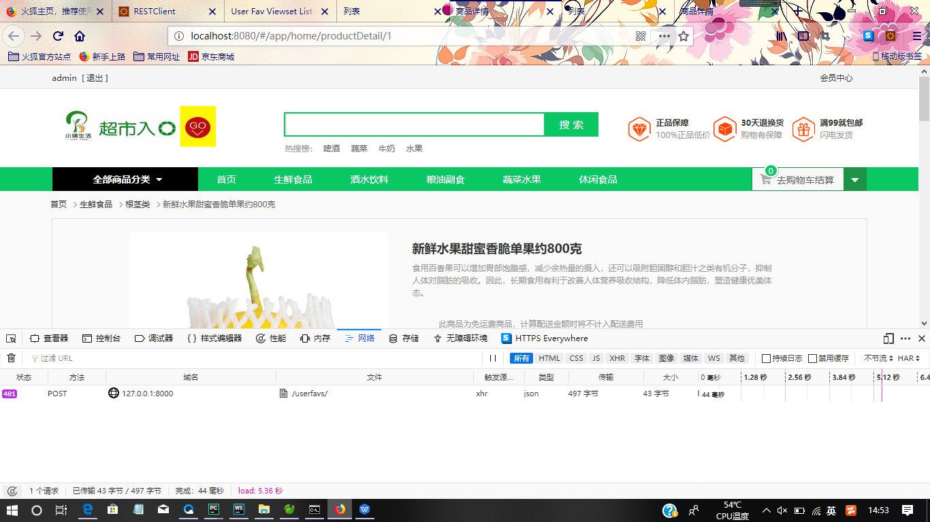Open the HTTPS Everywhere extension icon
This screenshot has height=522, width=930.
[506, 338]
